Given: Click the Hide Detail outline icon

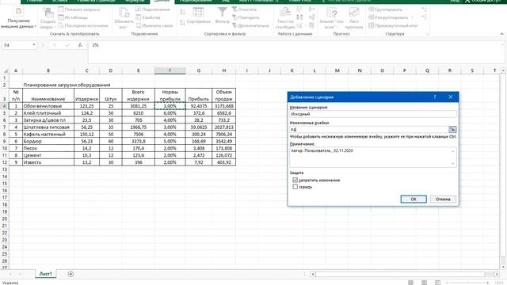Looking at the screenshot, I should [425, 17].
